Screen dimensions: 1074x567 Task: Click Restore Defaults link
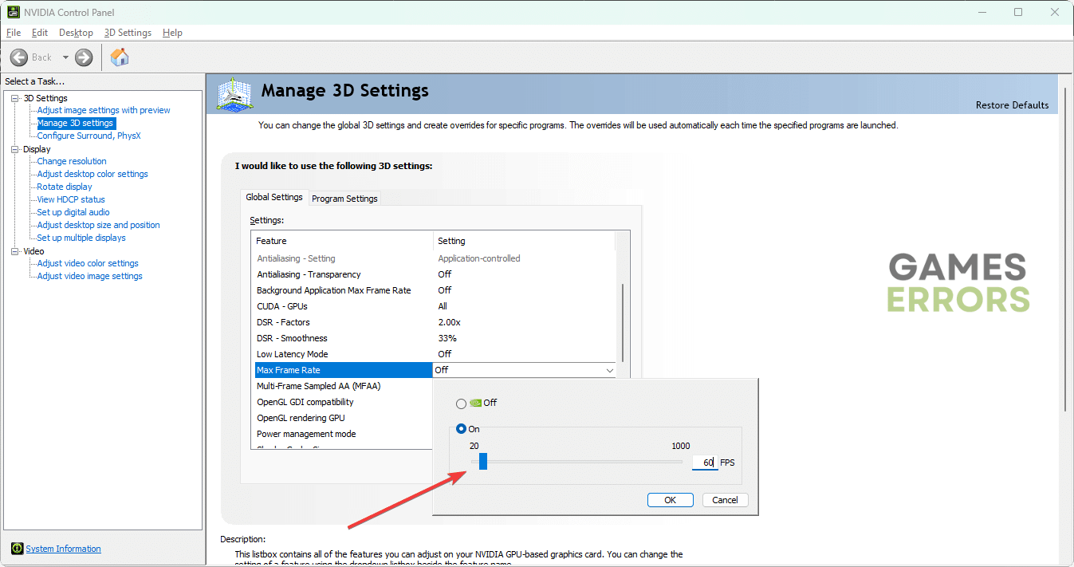[1012, 105]
